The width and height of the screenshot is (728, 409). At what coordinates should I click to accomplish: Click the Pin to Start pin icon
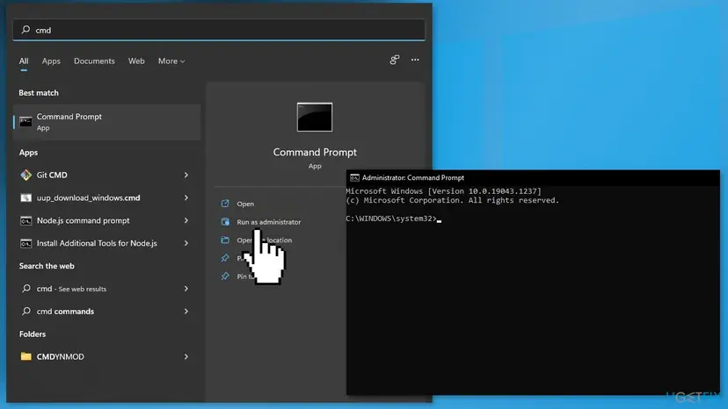click(x=225, y=258)
